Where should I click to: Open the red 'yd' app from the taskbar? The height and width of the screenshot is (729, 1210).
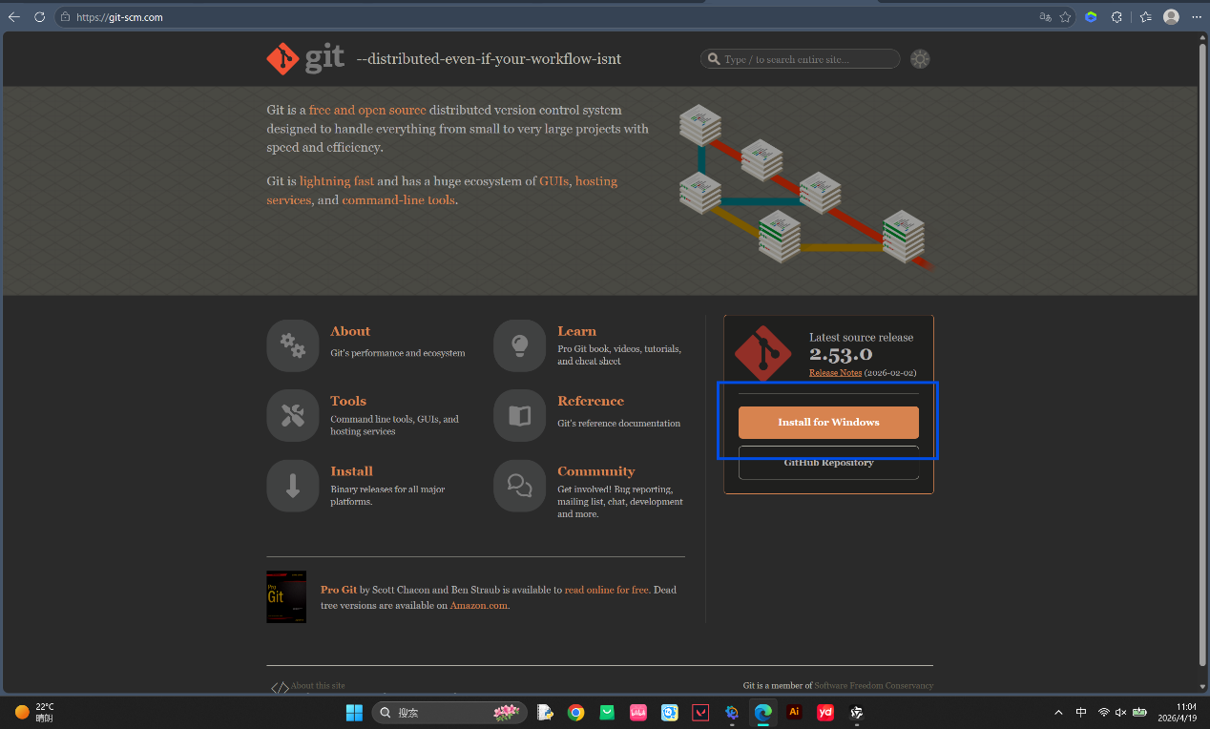[x=825, y=712]
